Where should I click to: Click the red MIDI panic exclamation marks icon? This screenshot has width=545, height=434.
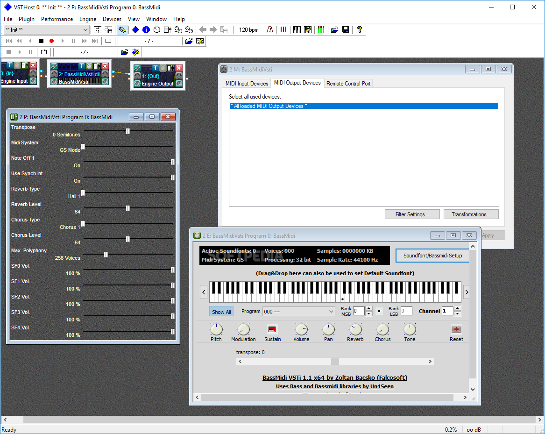(283, 30)
